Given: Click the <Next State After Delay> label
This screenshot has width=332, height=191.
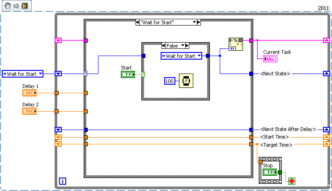Looking at the screenshot, I should tap(288, 129).
